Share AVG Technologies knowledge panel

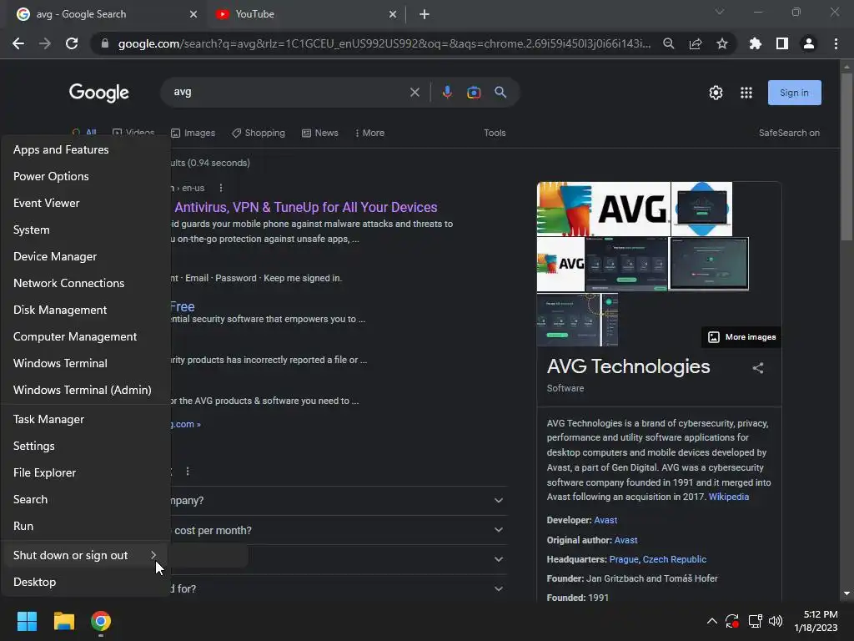point(757,368)
